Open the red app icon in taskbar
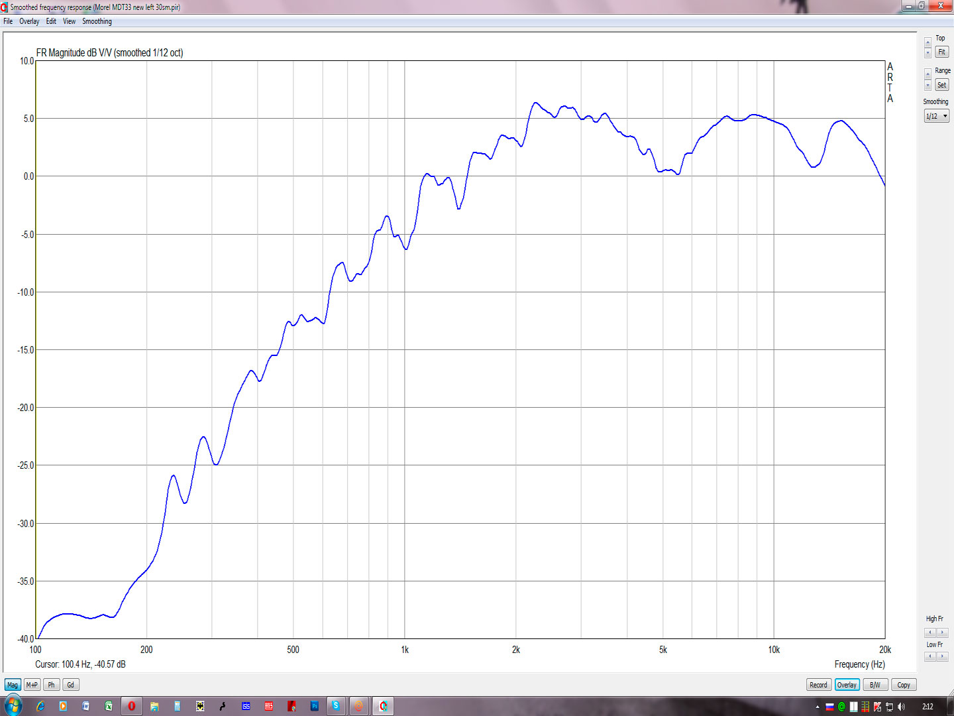This screenshot has height=716, width=954. (x=268, y=706)
